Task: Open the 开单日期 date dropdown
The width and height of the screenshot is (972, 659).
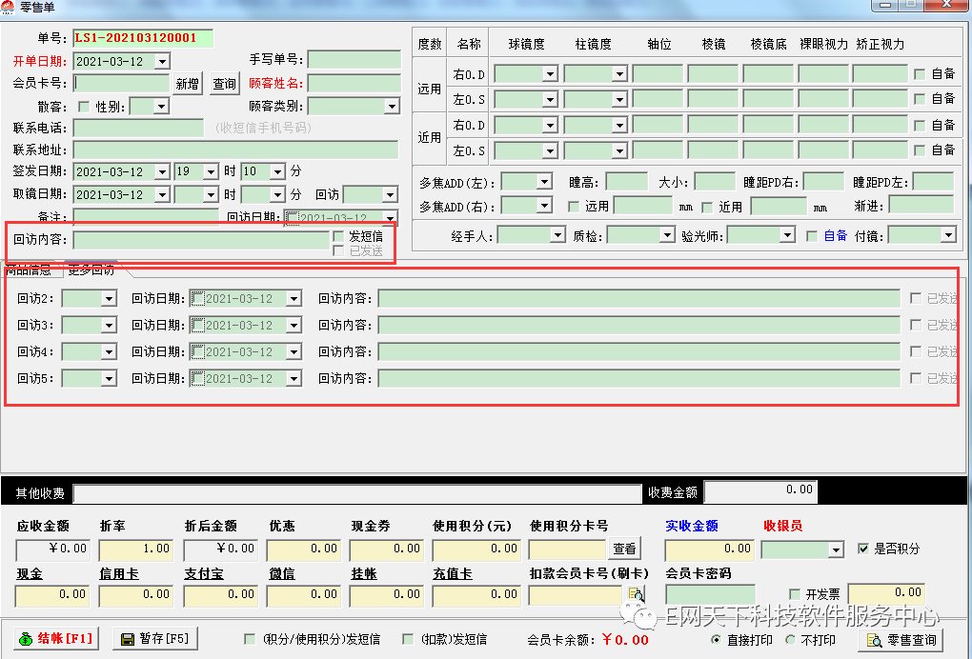Action: pos(161,61)
